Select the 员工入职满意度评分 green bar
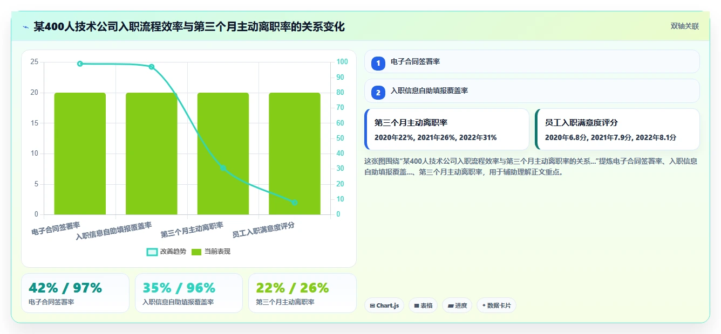721x334 pixels. (x=295, y=154)
